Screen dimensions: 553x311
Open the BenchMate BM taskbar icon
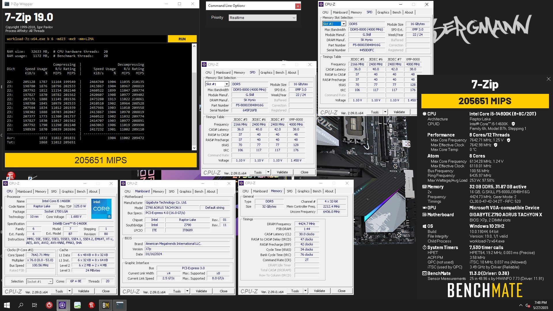[106, 305]
